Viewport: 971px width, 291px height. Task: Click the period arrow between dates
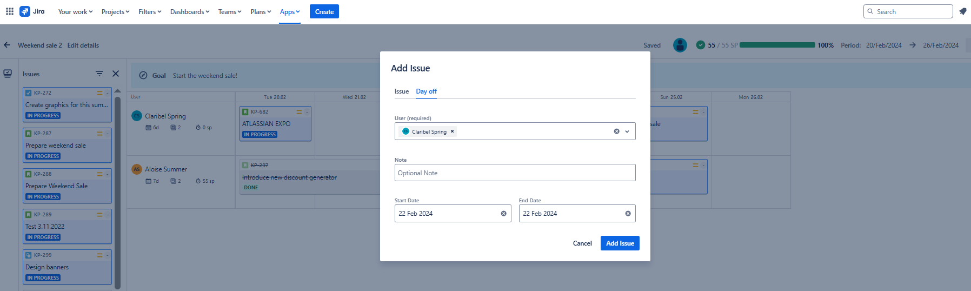pos(913,45)
